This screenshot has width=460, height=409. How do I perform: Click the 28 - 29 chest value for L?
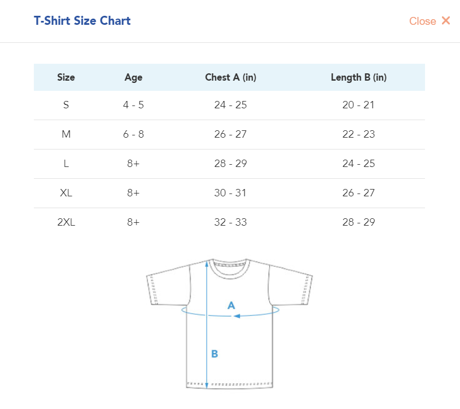pos(230,164)
